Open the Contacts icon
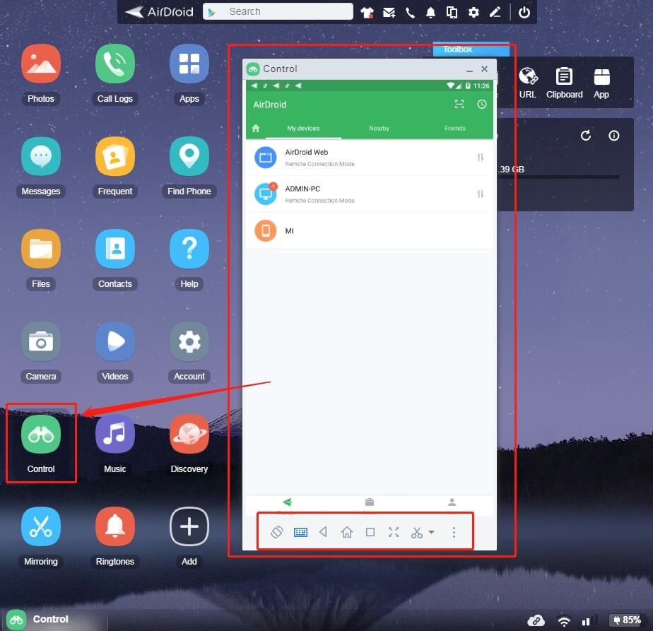This screenshot has height=631, width=653. 115,249
